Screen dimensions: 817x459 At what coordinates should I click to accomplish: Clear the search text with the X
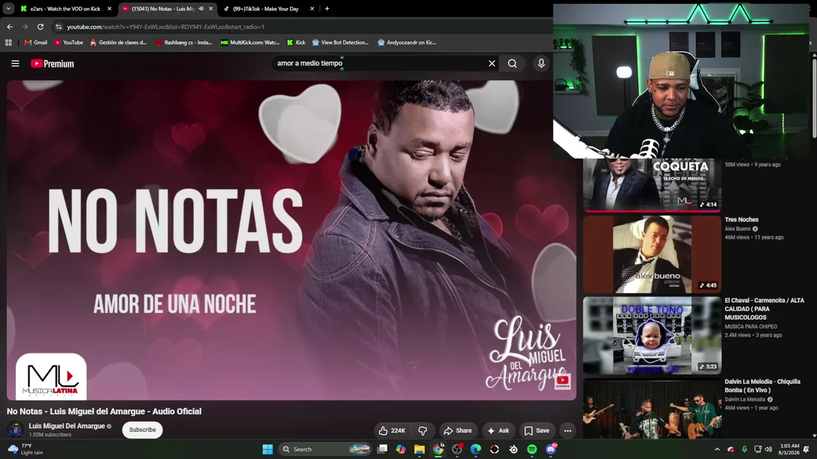point(491,64)
